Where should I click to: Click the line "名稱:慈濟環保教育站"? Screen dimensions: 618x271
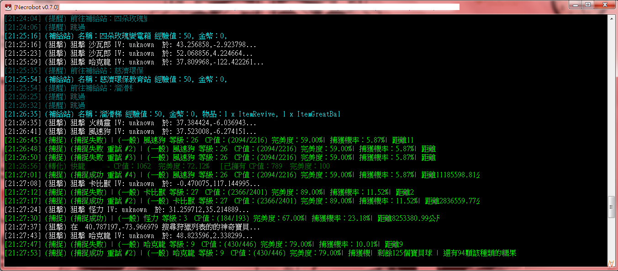[116, 80]
